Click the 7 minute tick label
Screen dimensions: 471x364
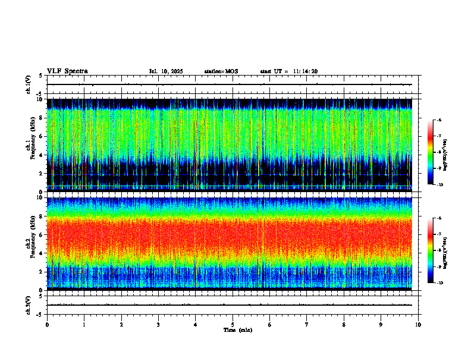coord(307,325)
